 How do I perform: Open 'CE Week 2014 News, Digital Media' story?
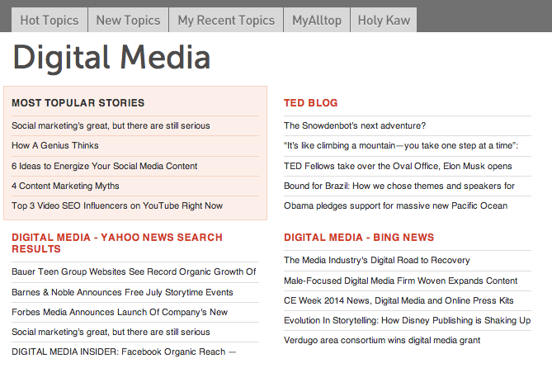tap(399, 300)
